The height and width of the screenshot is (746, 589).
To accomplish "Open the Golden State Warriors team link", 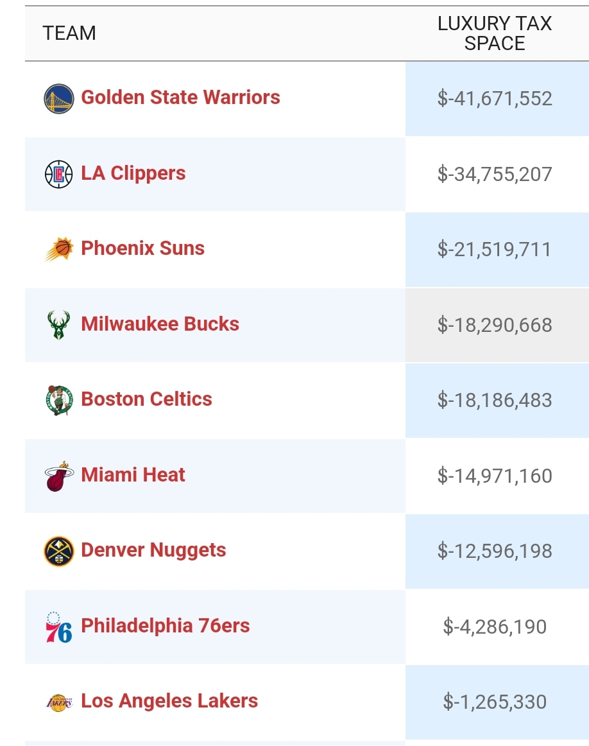I will coord(181,98).
